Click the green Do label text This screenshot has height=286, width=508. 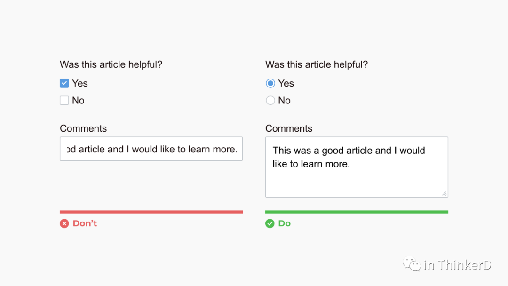click(x=285, y=223)
